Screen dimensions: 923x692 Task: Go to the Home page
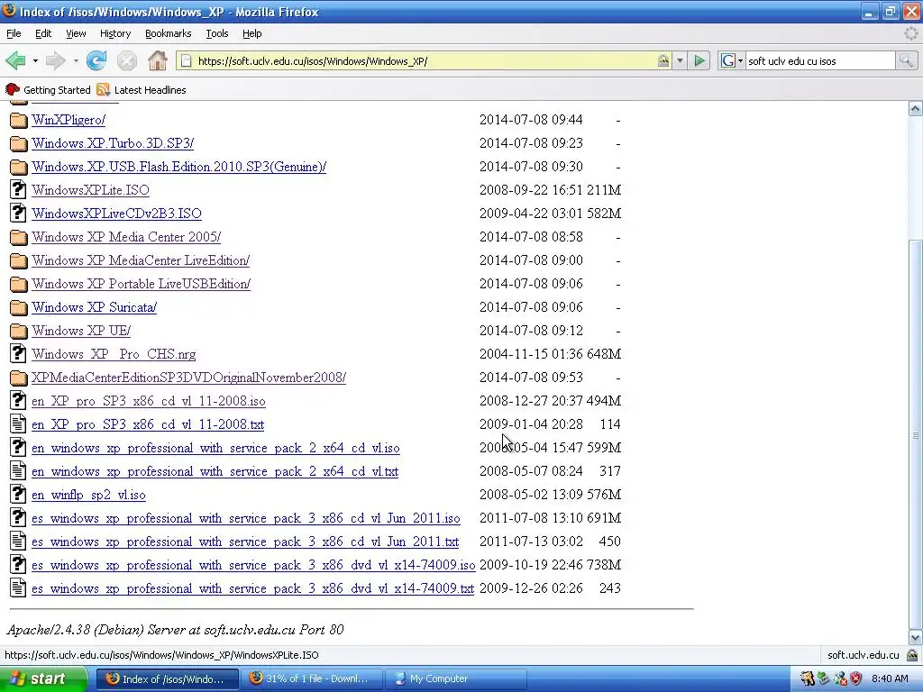coord(157,60)
